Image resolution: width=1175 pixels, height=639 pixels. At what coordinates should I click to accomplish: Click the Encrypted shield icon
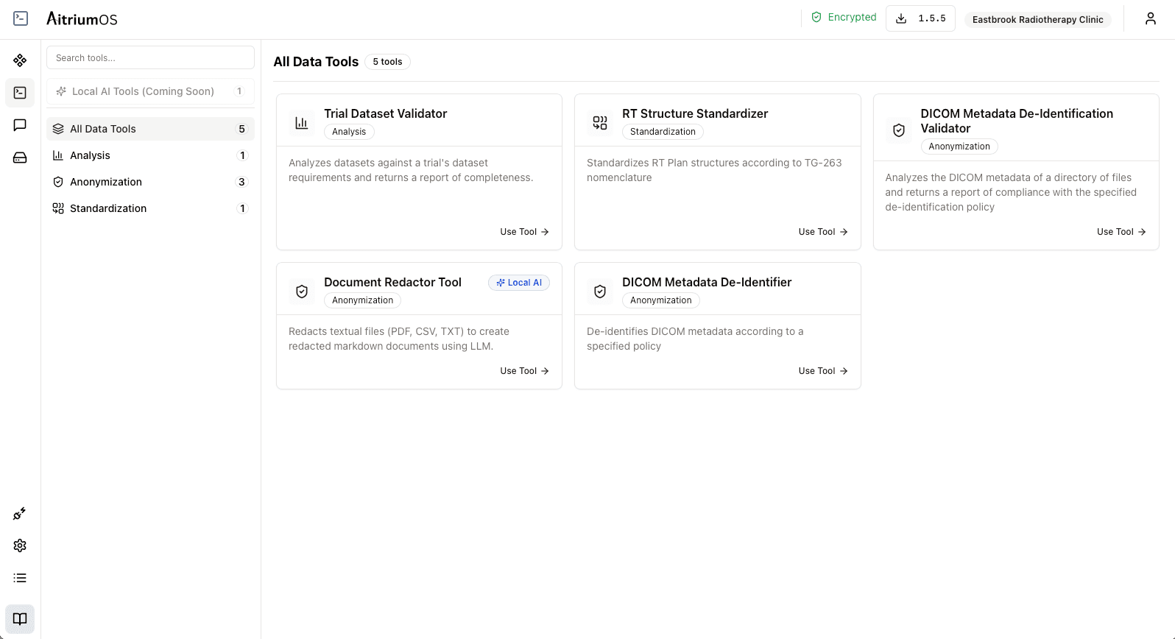click(x=816, y=17)
